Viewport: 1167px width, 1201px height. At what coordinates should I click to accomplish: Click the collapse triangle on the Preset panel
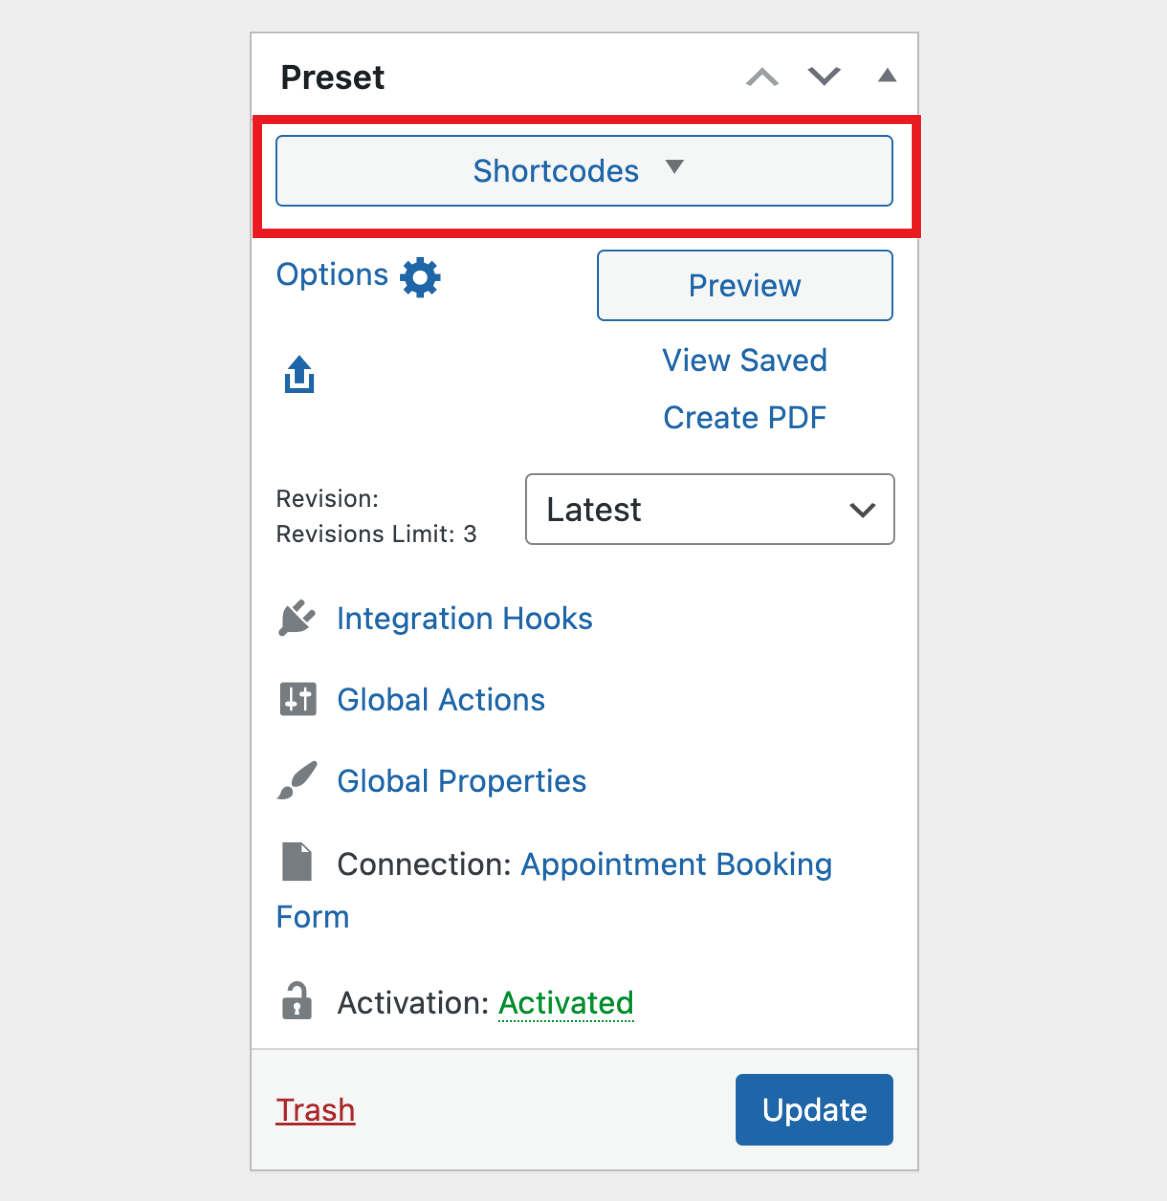[887, 76]
